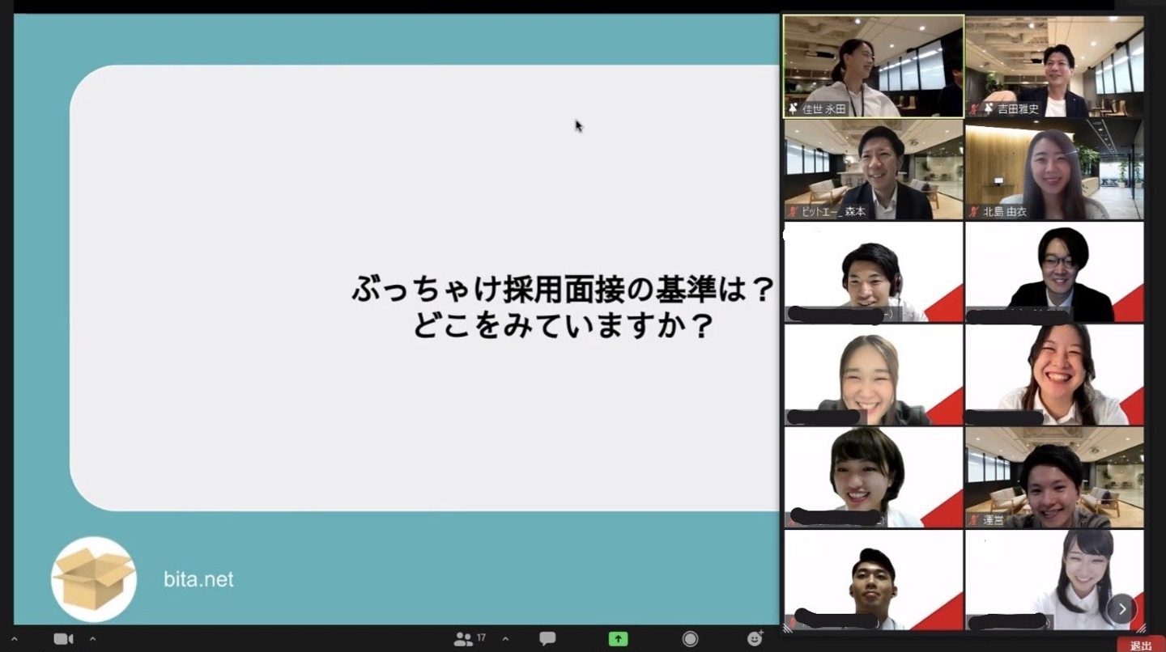Viewport: 1166px width, 652px height.
Task: Select the 運営 video thumbnail
Action: tap(1054, 477)
